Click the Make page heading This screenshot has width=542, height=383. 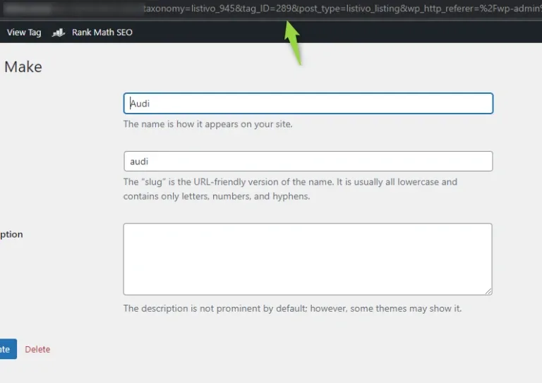pos(23,66)
